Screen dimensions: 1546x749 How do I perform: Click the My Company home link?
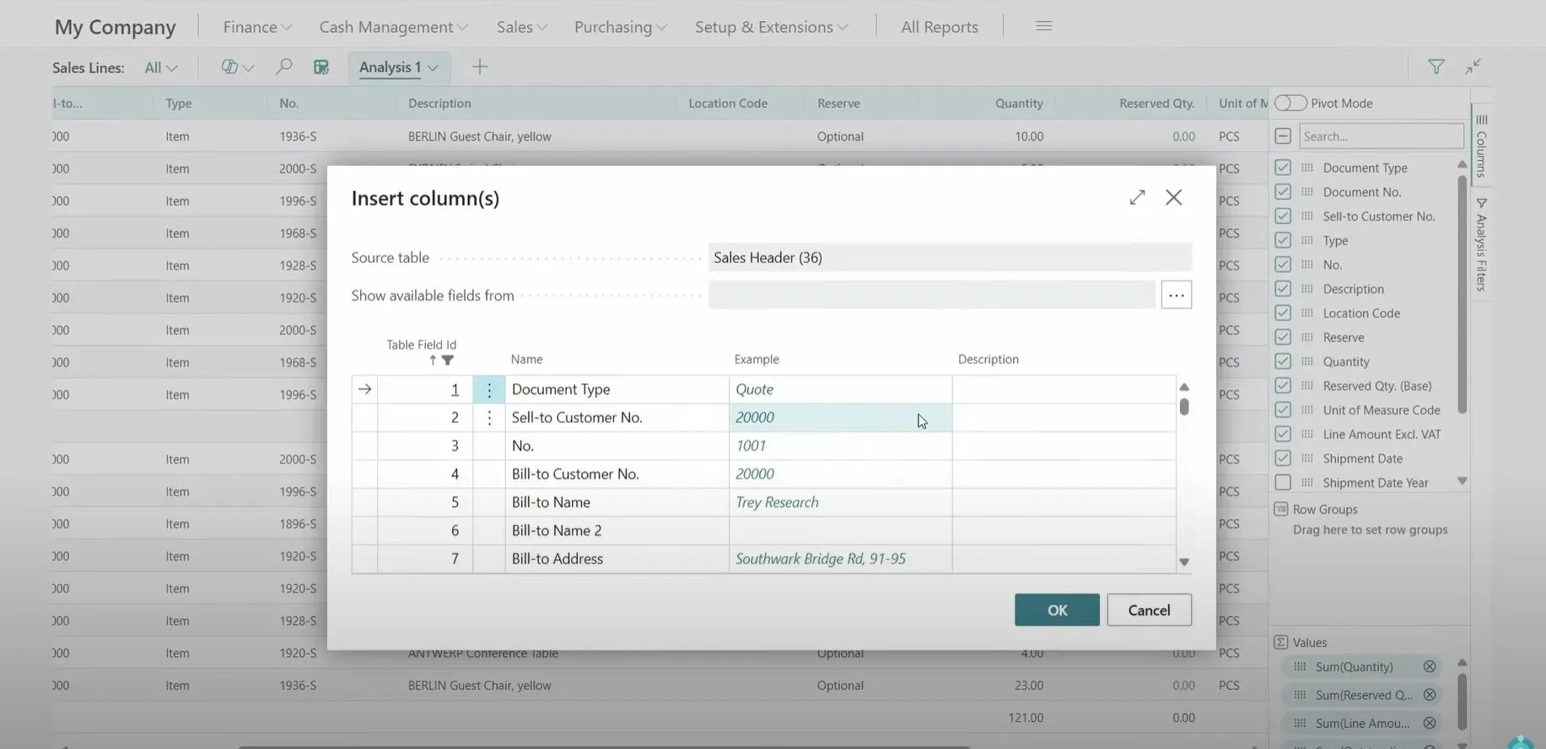(x=116, y=27)
